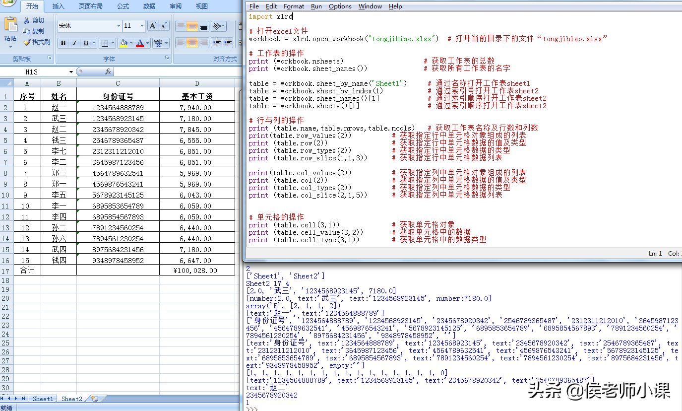Select row 17 header labeled 合计 row

[6, 271]
